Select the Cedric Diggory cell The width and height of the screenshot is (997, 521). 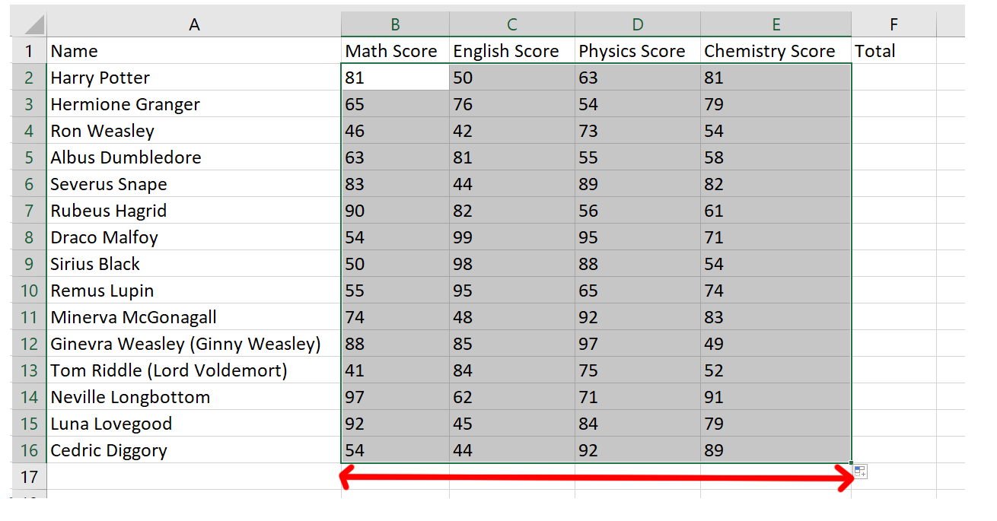click(x=194, y=450)
